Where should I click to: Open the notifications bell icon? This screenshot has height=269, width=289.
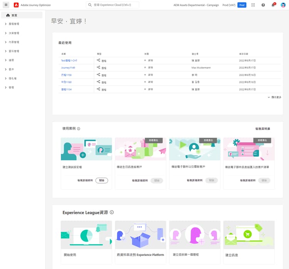pos(273,5)
